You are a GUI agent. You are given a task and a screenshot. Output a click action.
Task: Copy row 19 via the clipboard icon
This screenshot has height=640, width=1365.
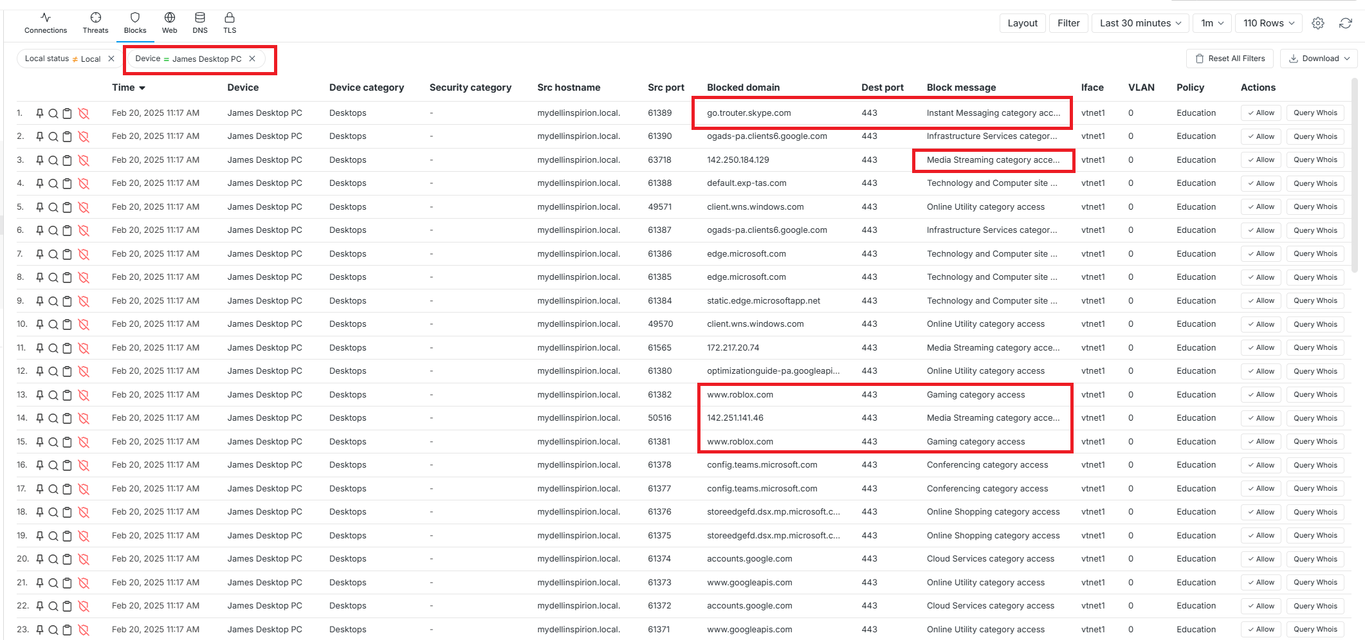click(x=67, y=536)
